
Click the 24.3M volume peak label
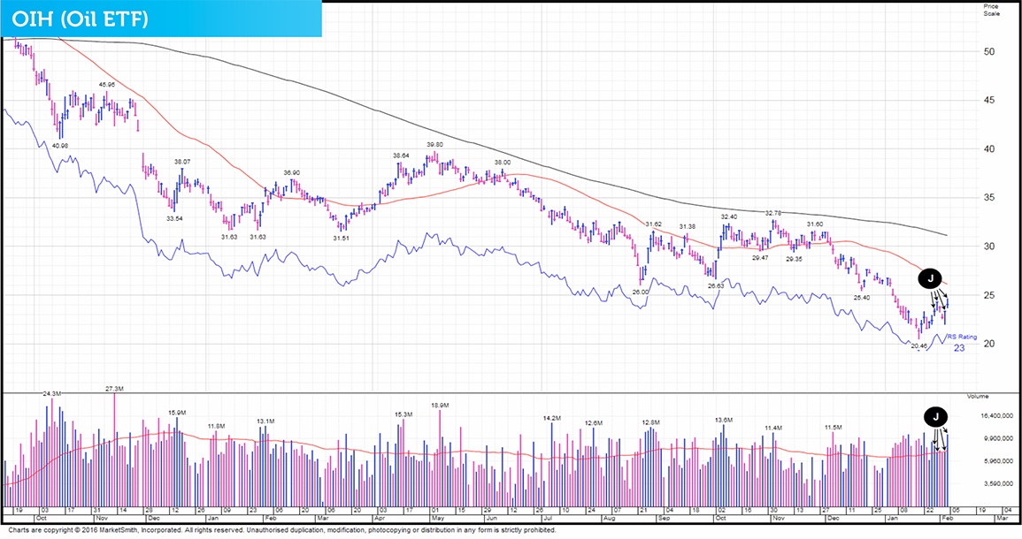pyautogui.click(x=52, y=394)
